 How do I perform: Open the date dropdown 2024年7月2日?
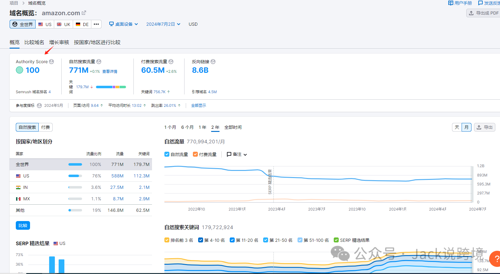[163, 24]
